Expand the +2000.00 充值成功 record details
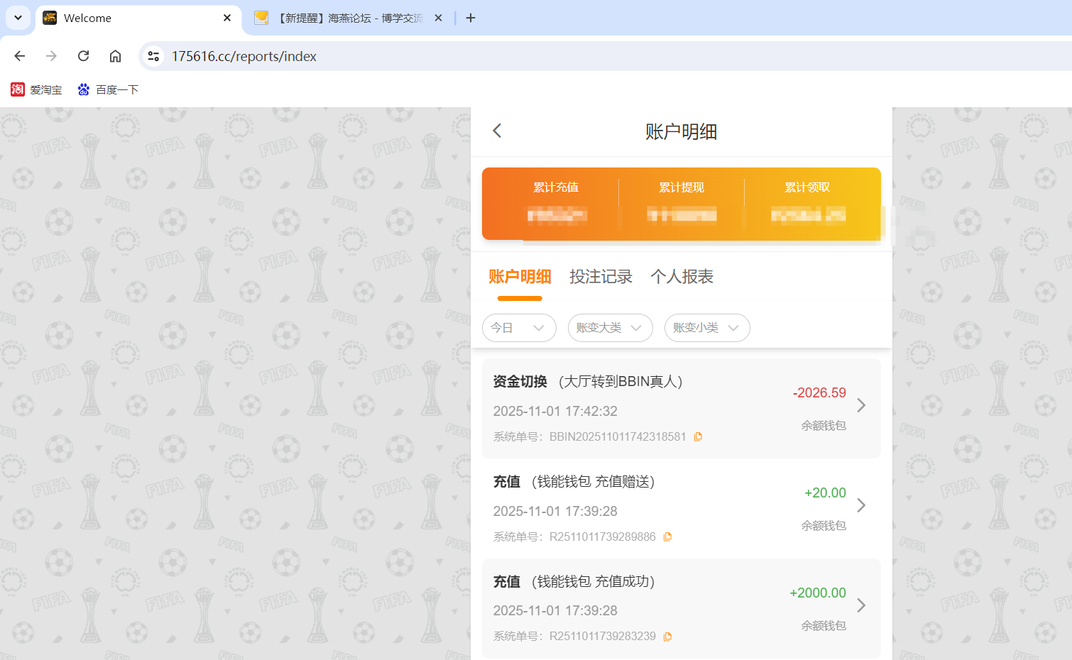1072x660 pixels. (861, 605)
